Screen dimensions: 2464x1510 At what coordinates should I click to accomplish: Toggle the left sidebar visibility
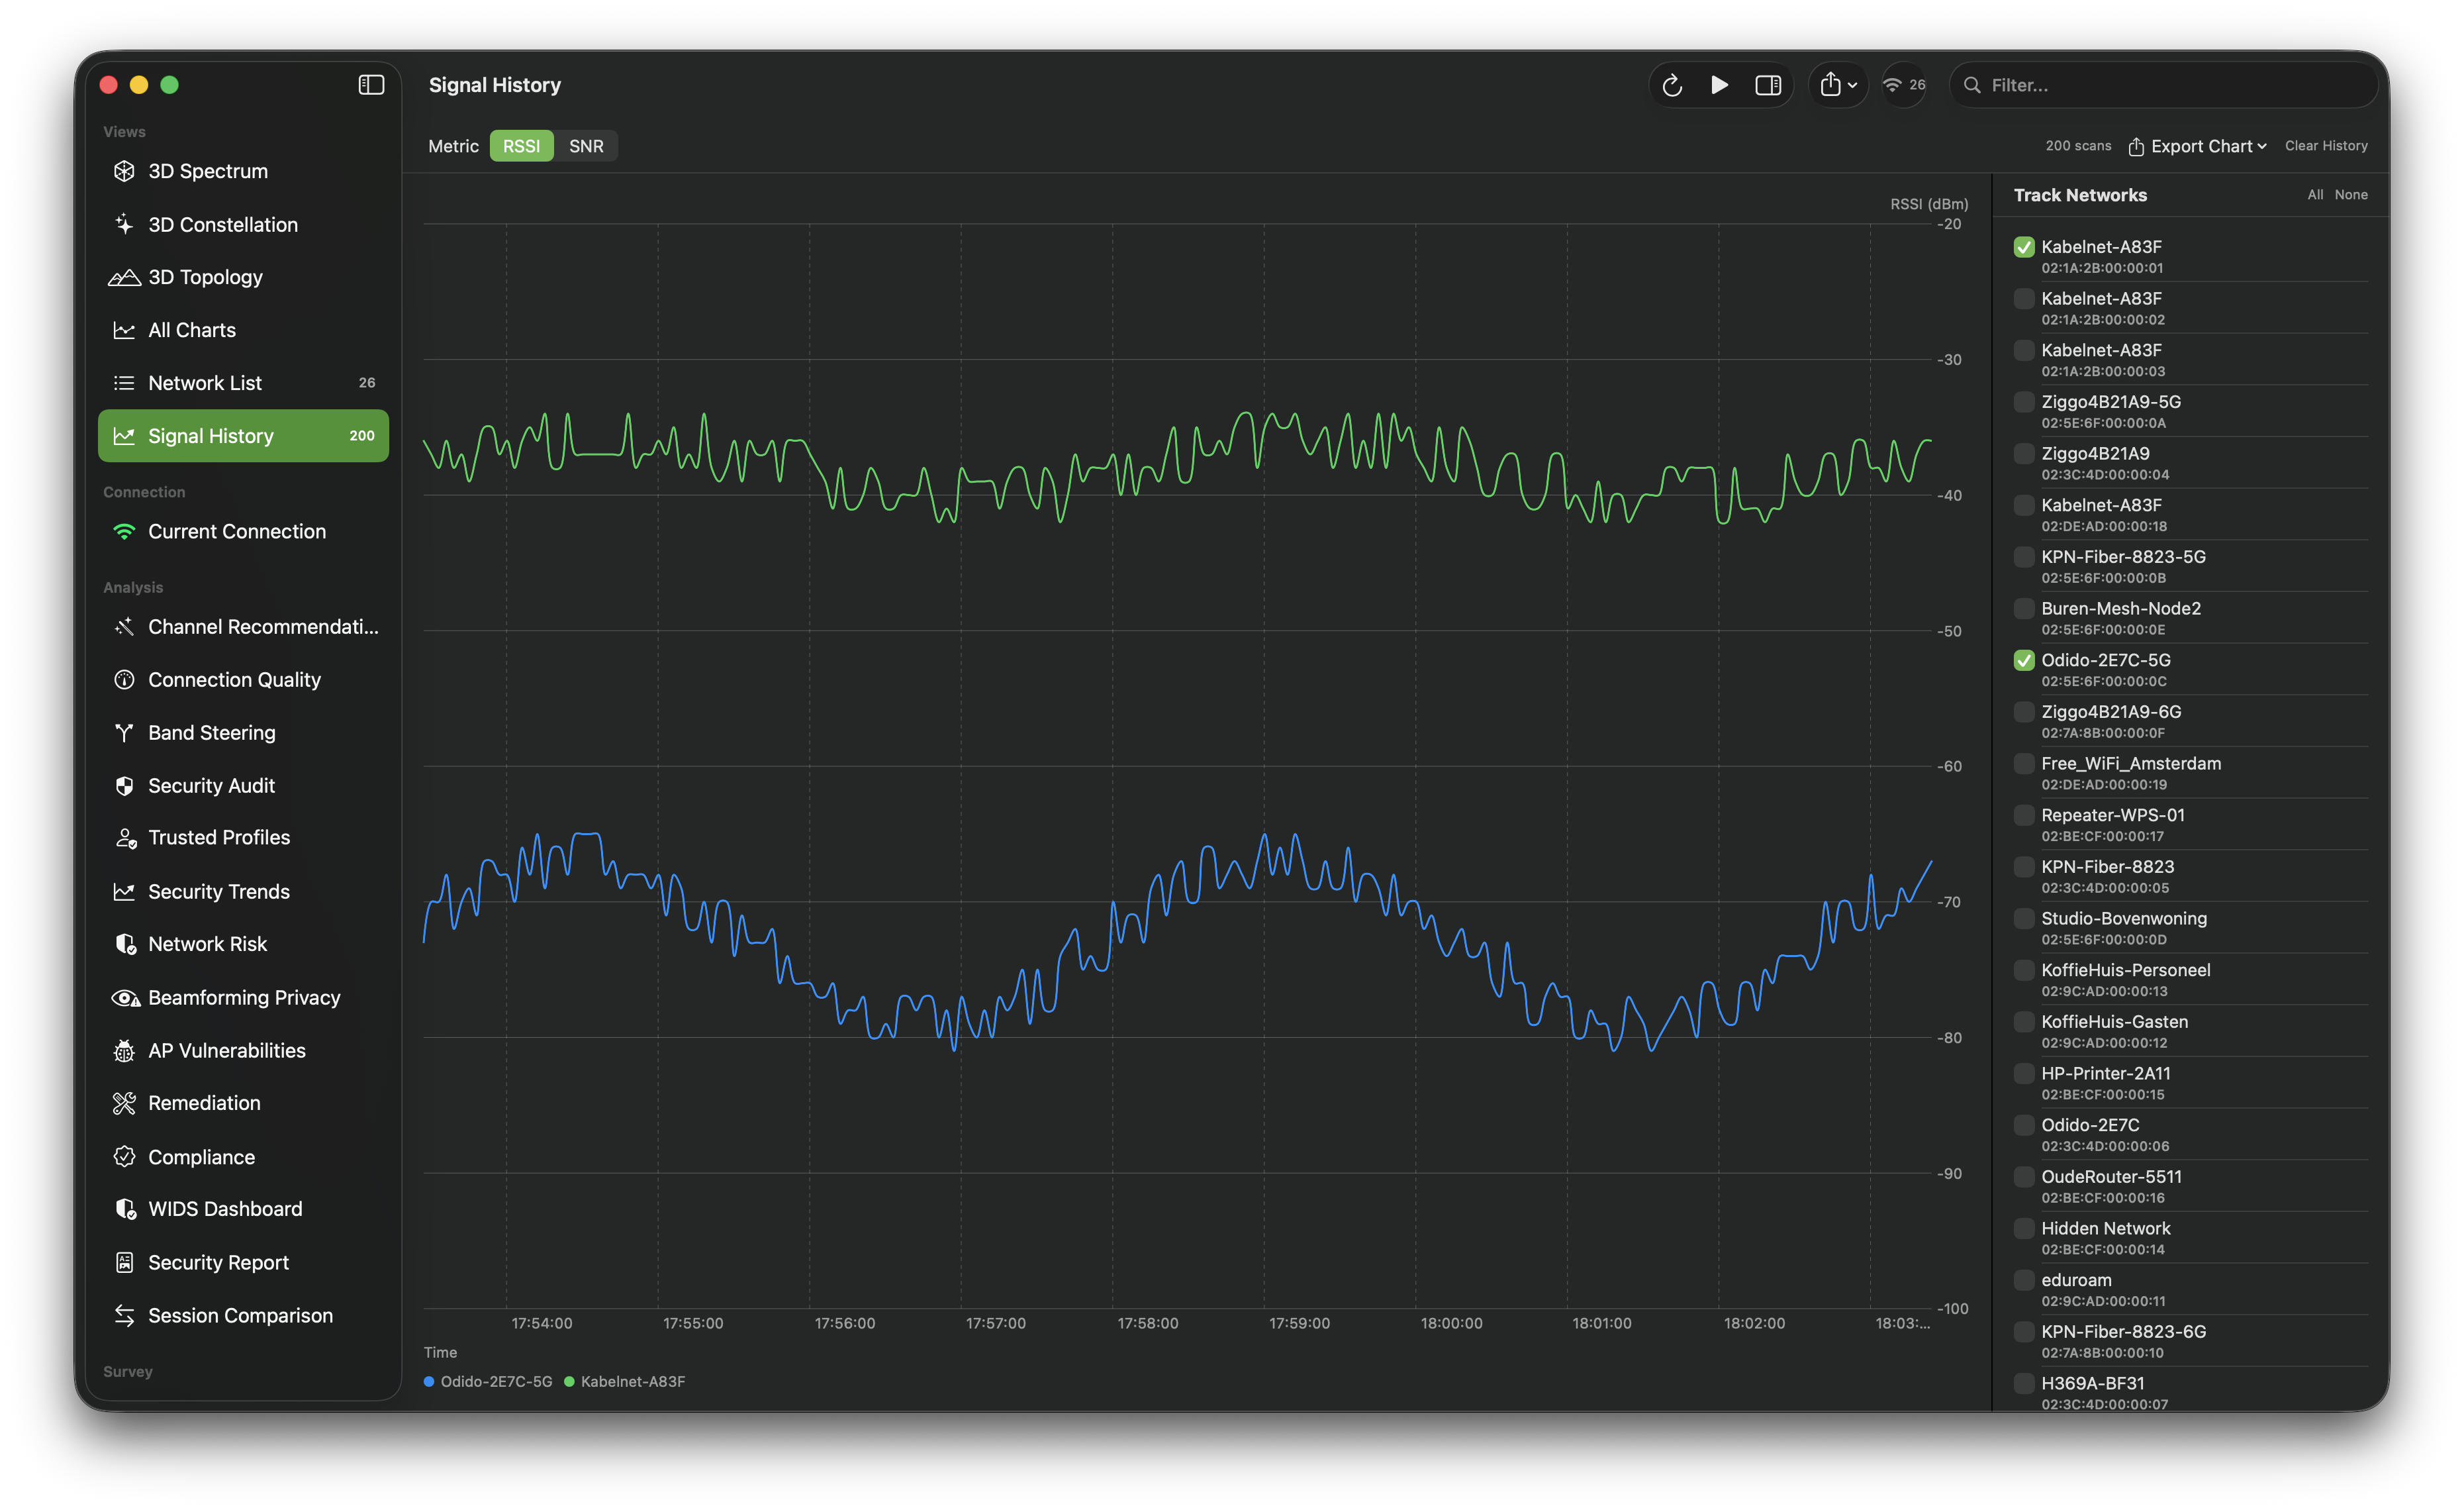(371, 85)
